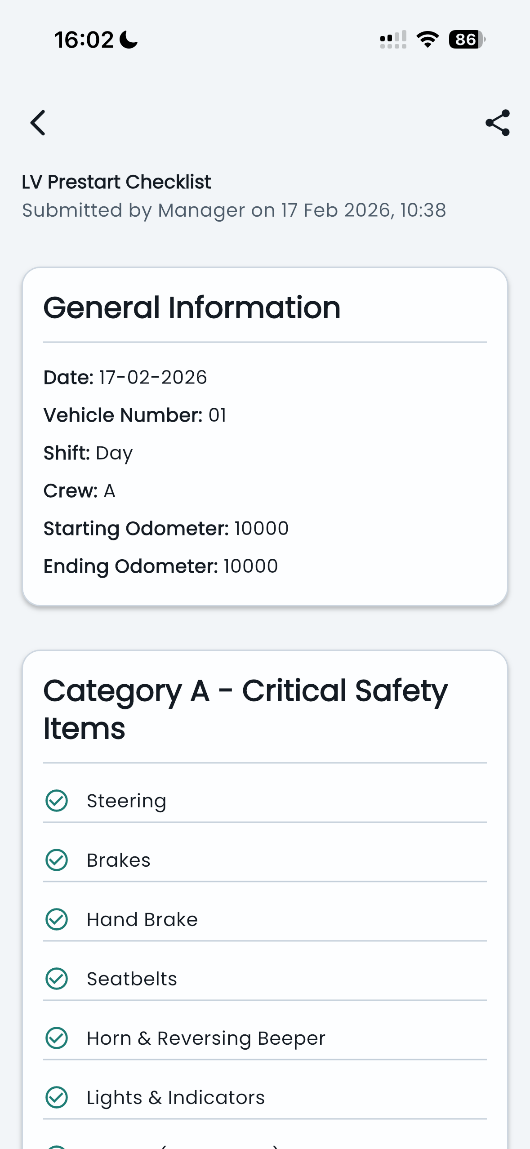Tap the checkmark icon beside Steering
The height and width of the screenshot is (1149, 530).
(57, 800)
